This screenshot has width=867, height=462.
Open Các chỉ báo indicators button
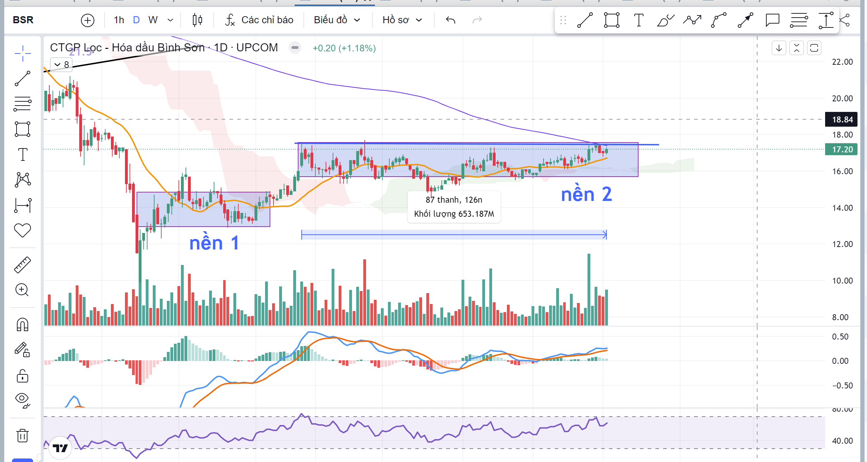[259, 20]
